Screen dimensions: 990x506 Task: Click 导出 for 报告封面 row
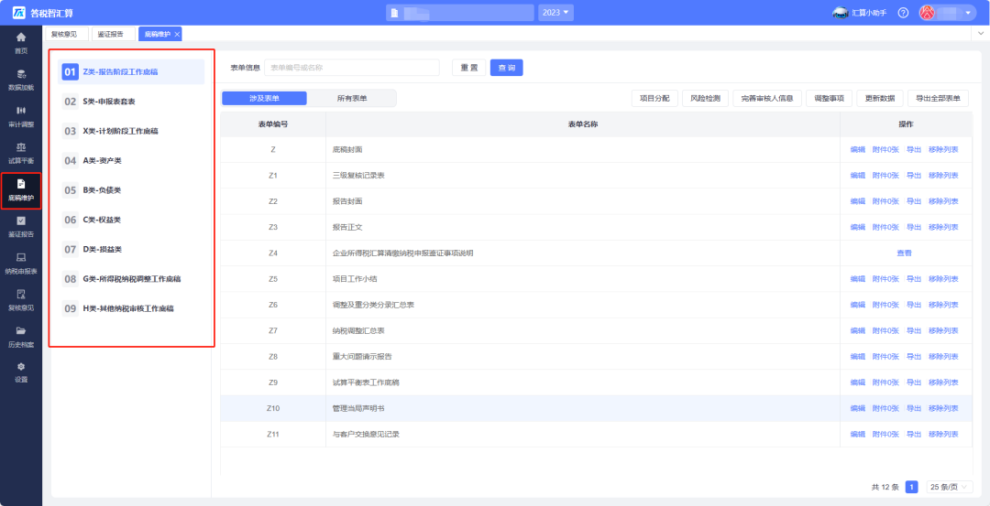click(914, 201)
